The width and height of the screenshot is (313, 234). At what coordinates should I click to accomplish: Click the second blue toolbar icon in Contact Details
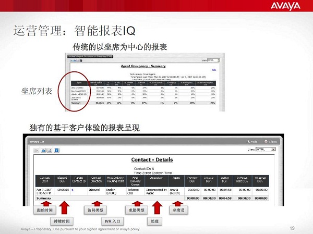(x=43, y=150)
